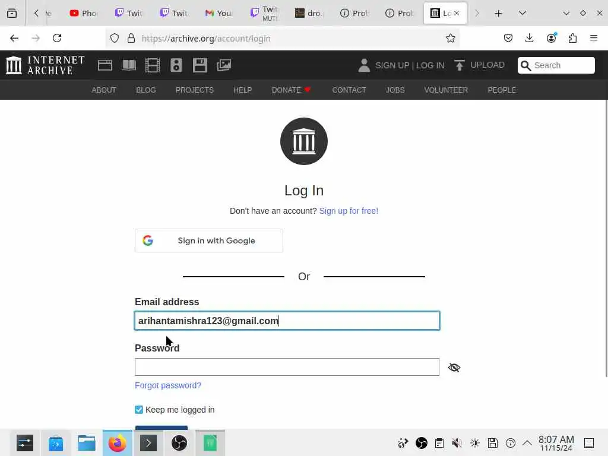The width and height of the screenshot is (608, 456).
Task: Switch to the muted Twitch tab
Action: [x=264, y=13]
